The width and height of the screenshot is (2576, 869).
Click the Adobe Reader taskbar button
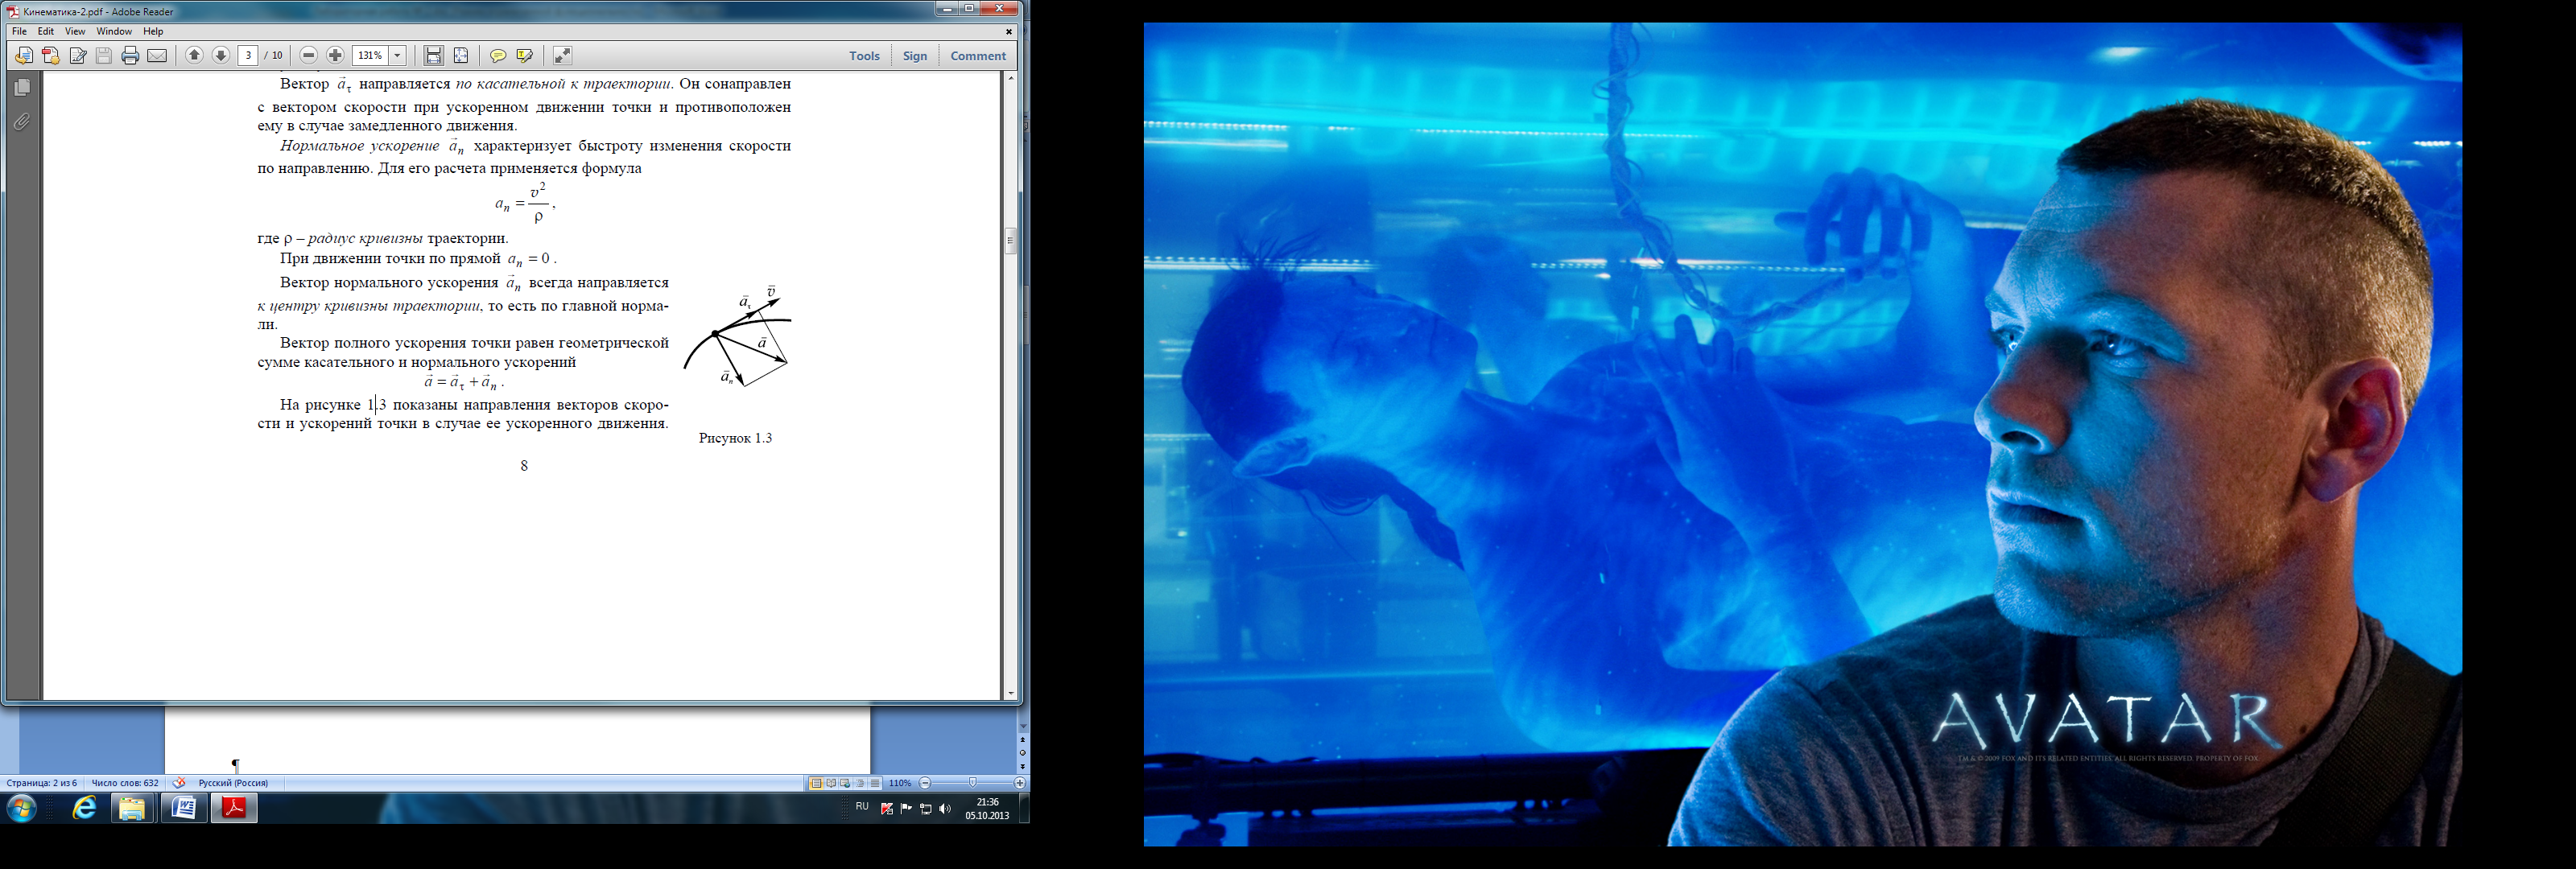[x=234, y=808]
